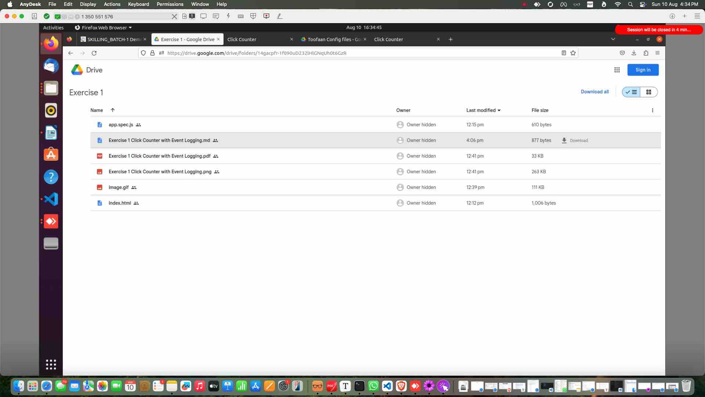Open Firefox downloads panel
Image resolution: width=705 pixels, height=397 pixels.
[x=634, y=53]
